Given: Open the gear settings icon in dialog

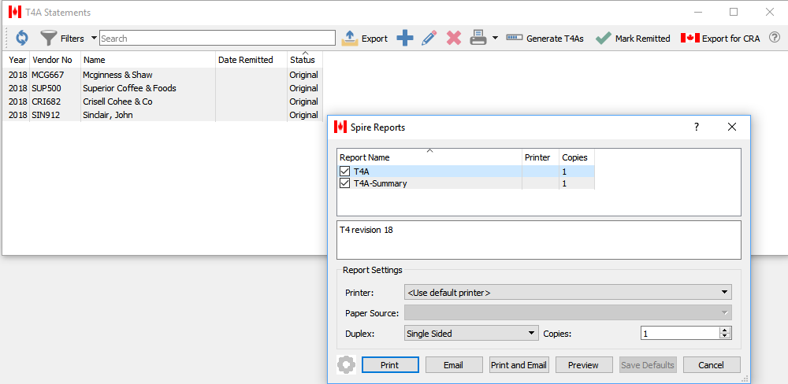Looking at the screenshot, I should pyautogui.click(x=345, y=364).
